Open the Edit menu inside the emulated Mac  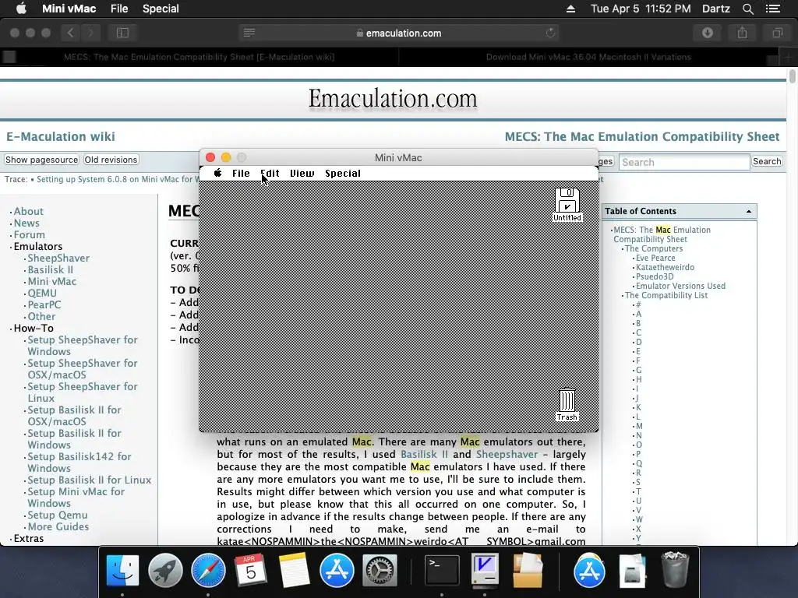pyautogui.click(x=270, y=174)
